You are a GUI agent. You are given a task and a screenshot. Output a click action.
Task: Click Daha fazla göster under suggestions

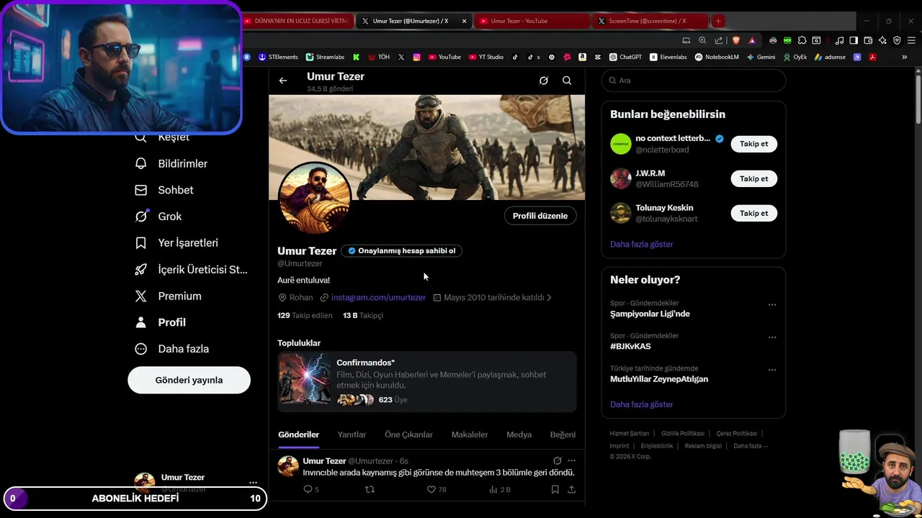pos(641,244)
